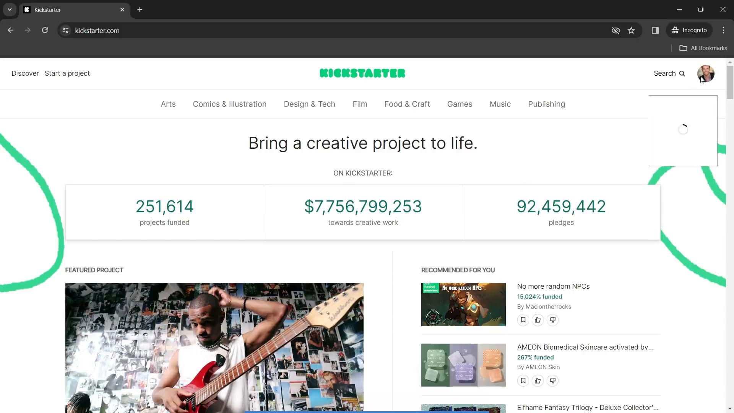
Task: Click the Start a project button
Action: coord(67,74)
